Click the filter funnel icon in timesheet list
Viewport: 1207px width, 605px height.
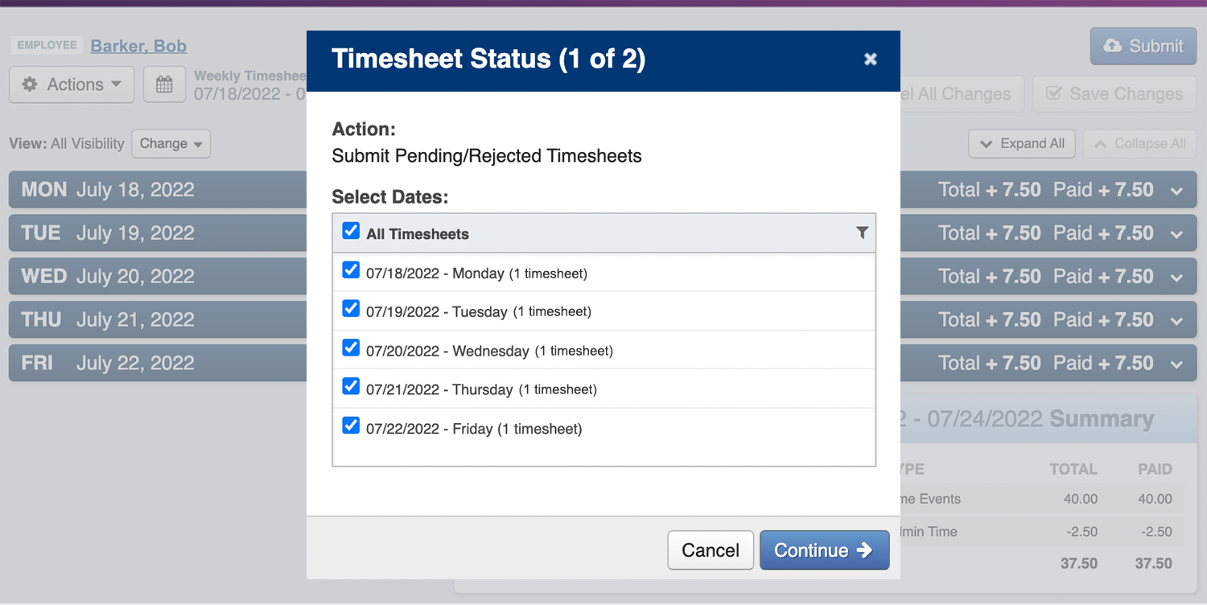point(862,233)
